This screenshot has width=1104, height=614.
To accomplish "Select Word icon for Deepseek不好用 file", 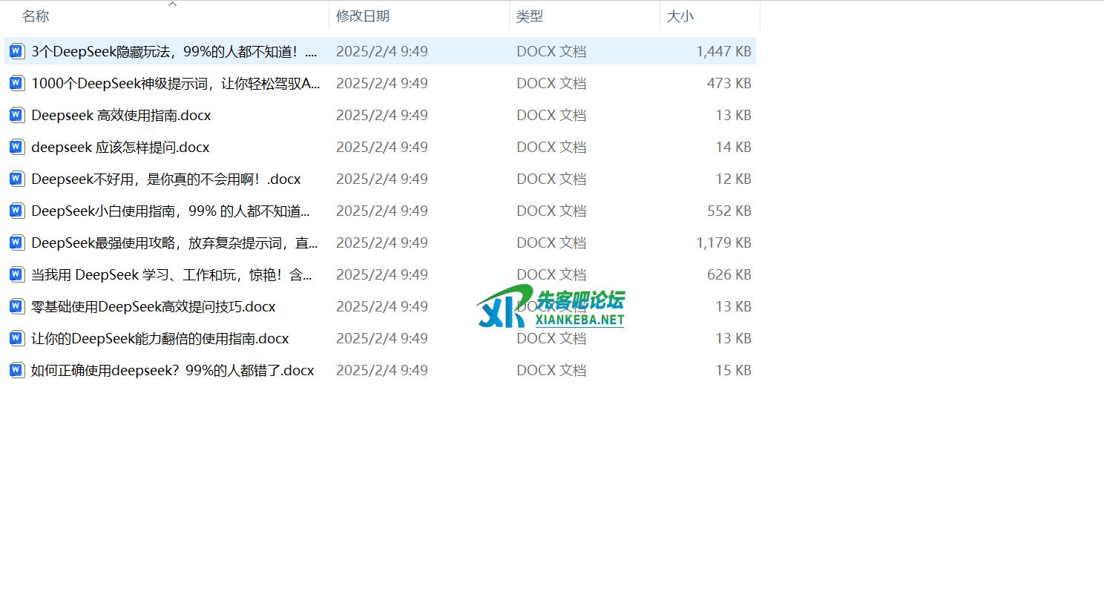I will 16,179.
